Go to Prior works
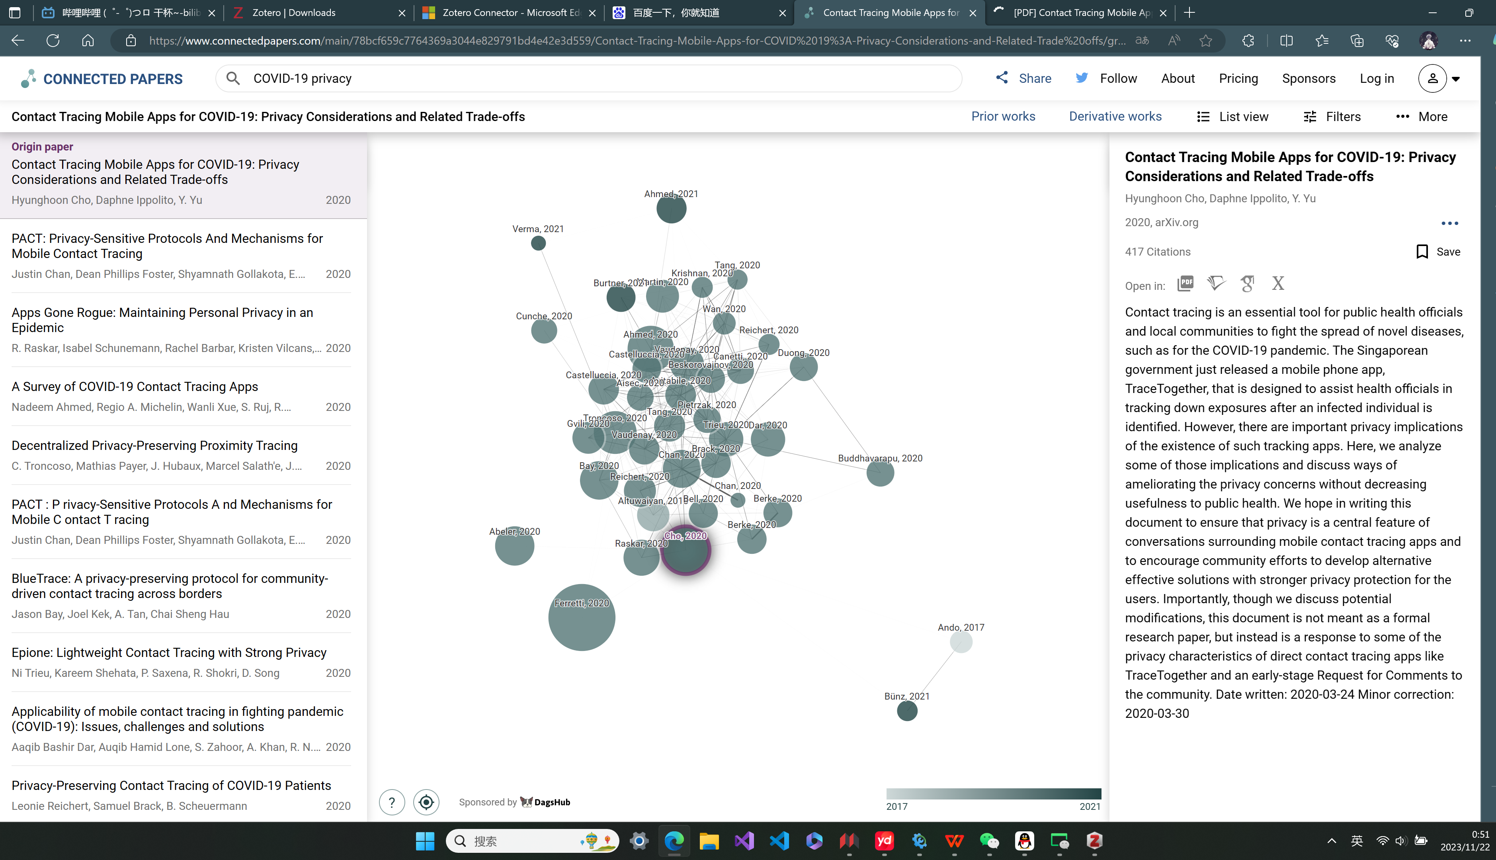The height and width of the screenshot is (860, 1496). pyautogui.click(x=1003, y=116)
